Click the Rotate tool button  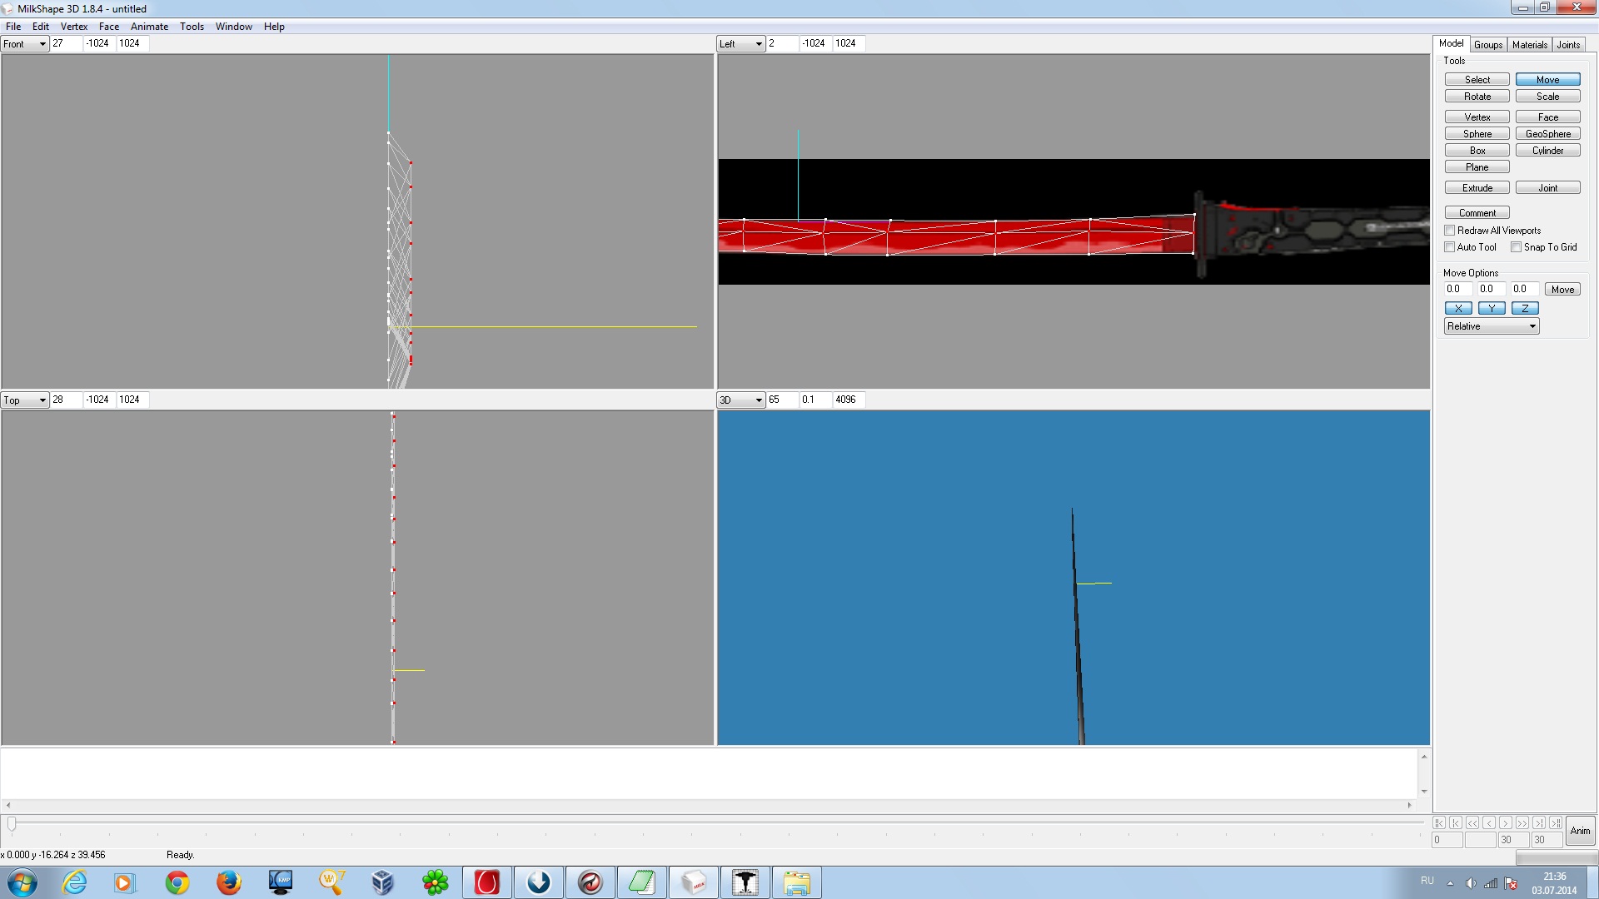(x=1477, y=97)
